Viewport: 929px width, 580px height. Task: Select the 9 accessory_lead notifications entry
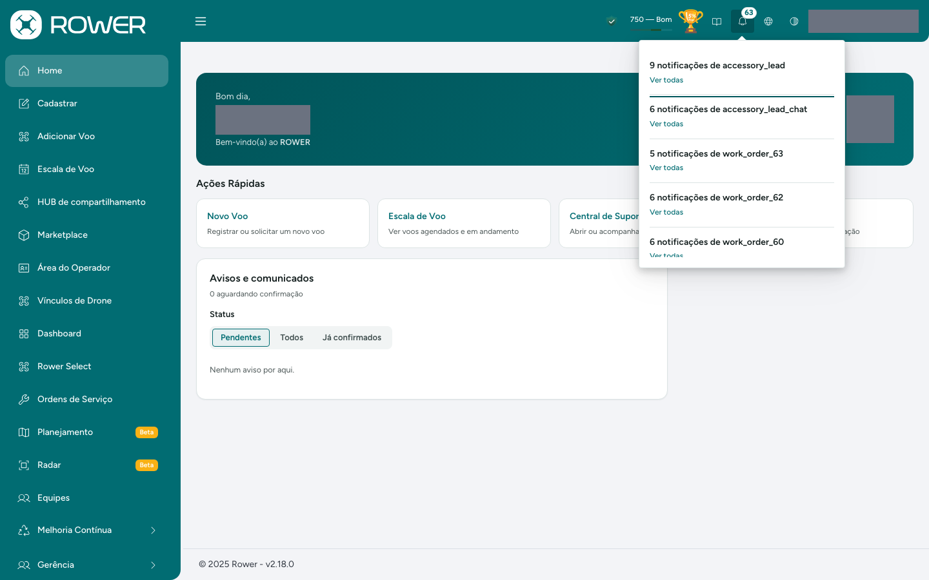click(717, 66)
